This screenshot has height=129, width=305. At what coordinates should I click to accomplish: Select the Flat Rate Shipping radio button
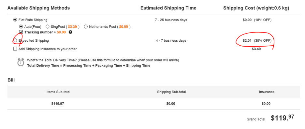coord(15,20)
